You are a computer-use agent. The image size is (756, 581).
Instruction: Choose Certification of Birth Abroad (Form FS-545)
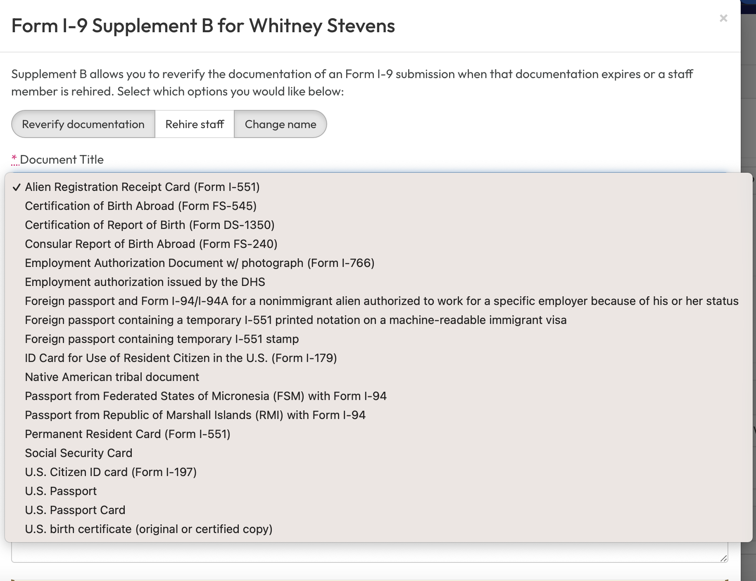[x=140, y=206]
